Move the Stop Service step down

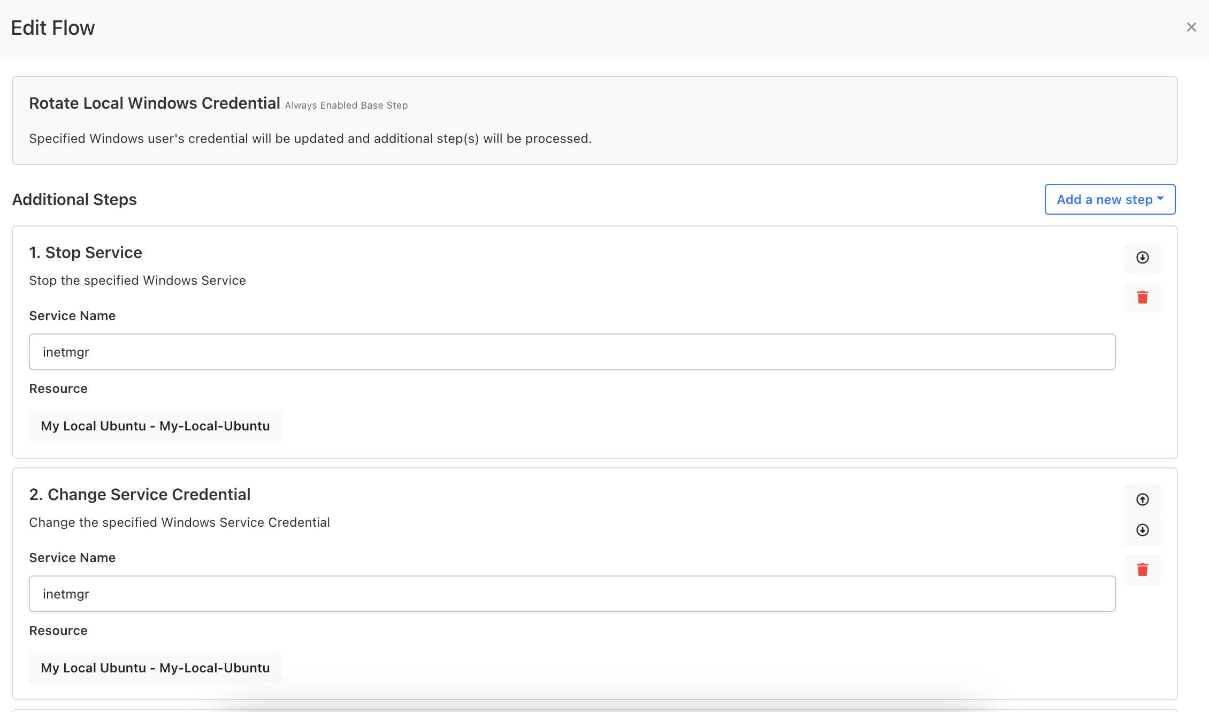coord(1142,257)
